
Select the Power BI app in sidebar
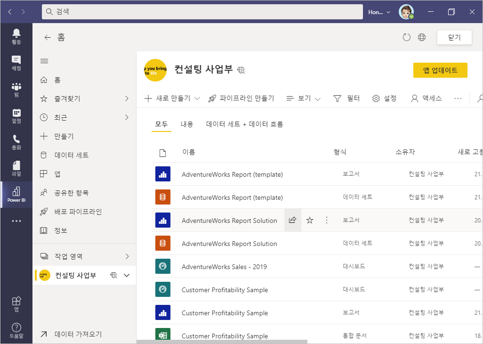tap(16, 195)
